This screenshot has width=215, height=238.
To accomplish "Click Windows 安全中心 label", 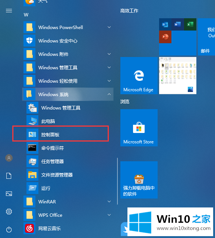I will 58,41.
